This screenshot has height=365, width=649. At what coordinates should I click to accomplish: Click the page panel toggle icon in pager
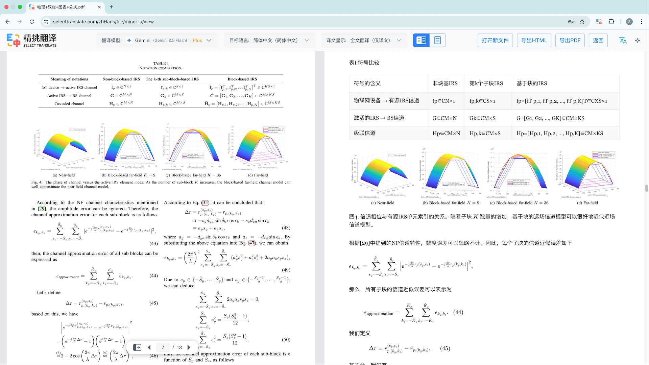[137, 347]
